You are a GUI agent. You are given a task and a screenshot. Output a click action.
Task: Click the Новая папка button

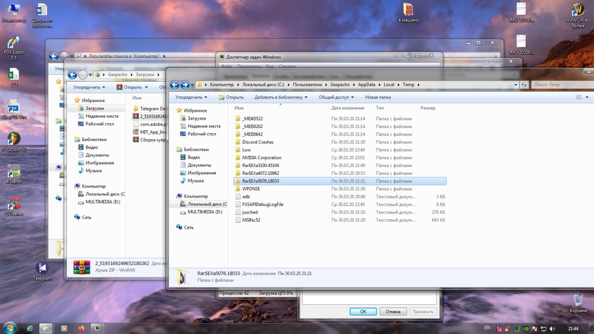(x=378, y=97)
